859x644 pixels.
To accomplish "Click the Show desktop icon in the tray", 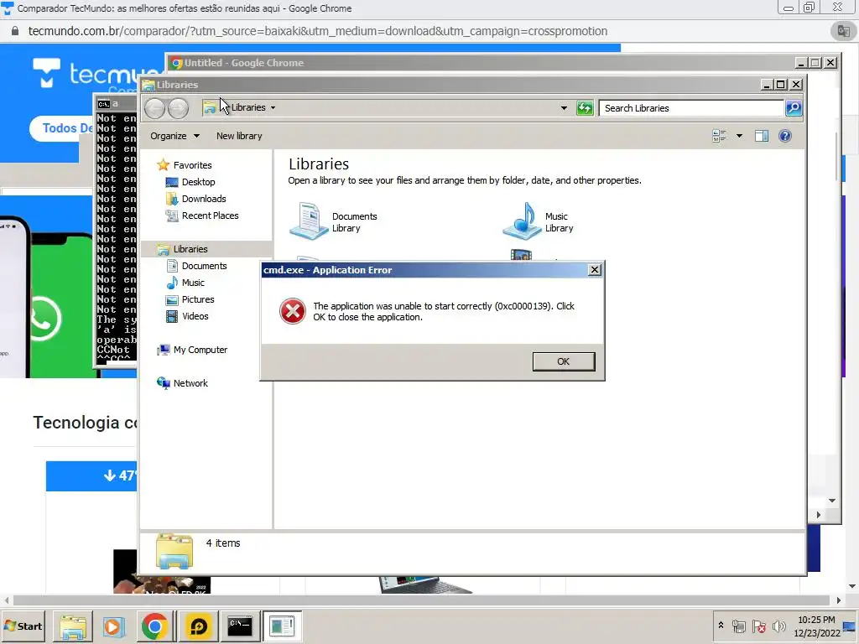I will (850, 626).
